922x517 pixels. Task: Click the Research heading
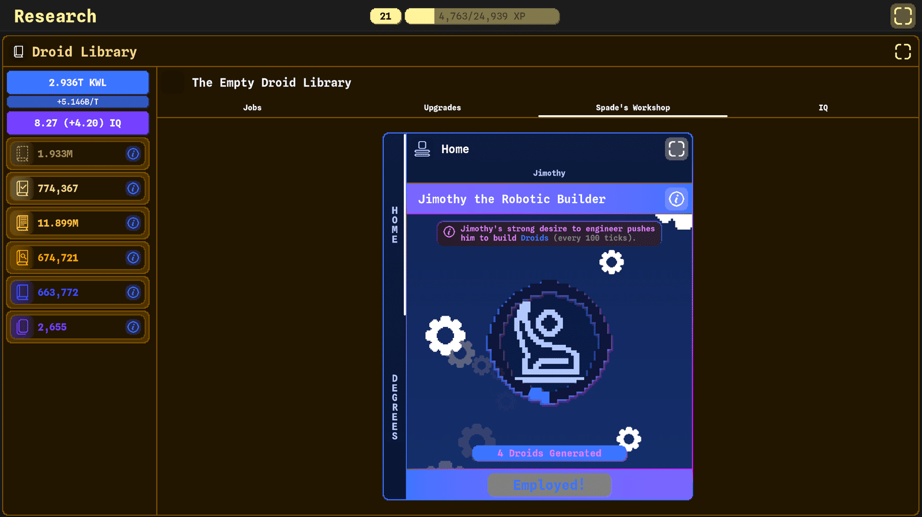55,16
